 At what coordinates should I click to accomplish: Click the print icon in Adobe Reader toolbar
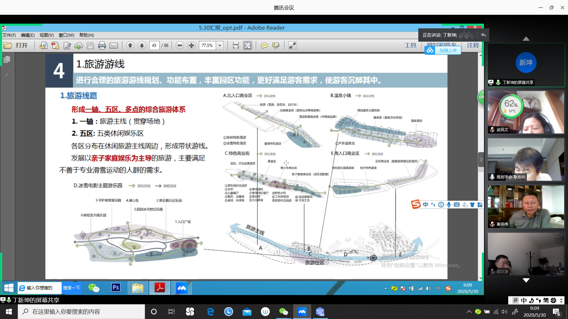point(102,45)
